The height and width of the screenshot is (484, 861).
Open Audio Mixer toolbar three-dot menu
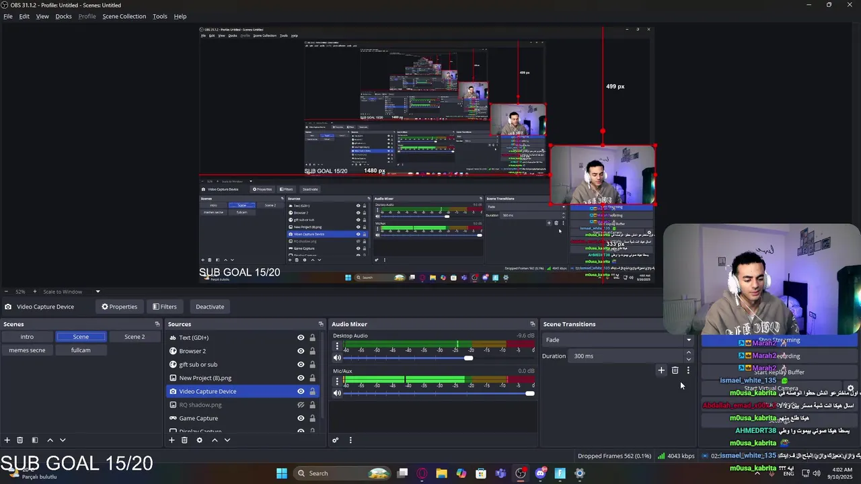point(350,440)
